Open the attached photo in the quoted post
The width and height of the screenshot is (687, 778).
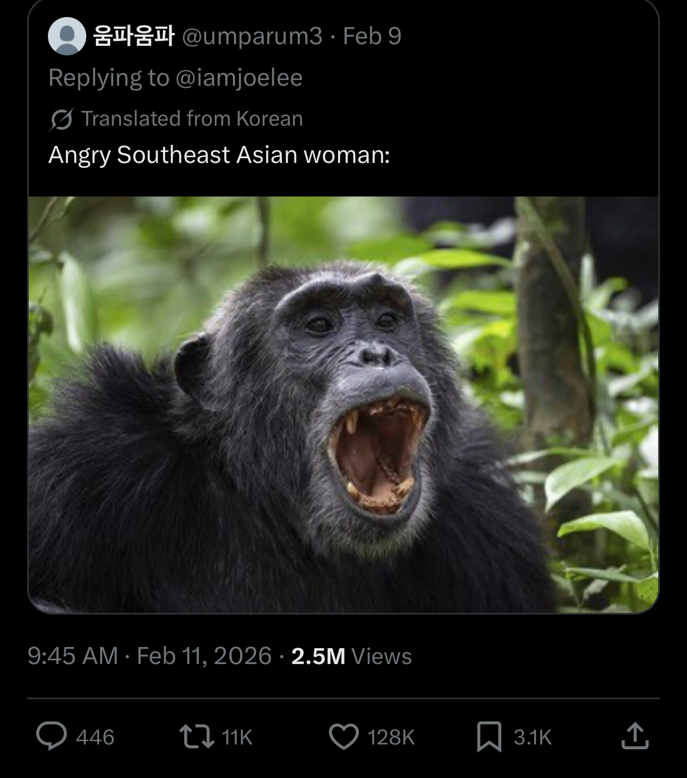[x=343, y=405]
